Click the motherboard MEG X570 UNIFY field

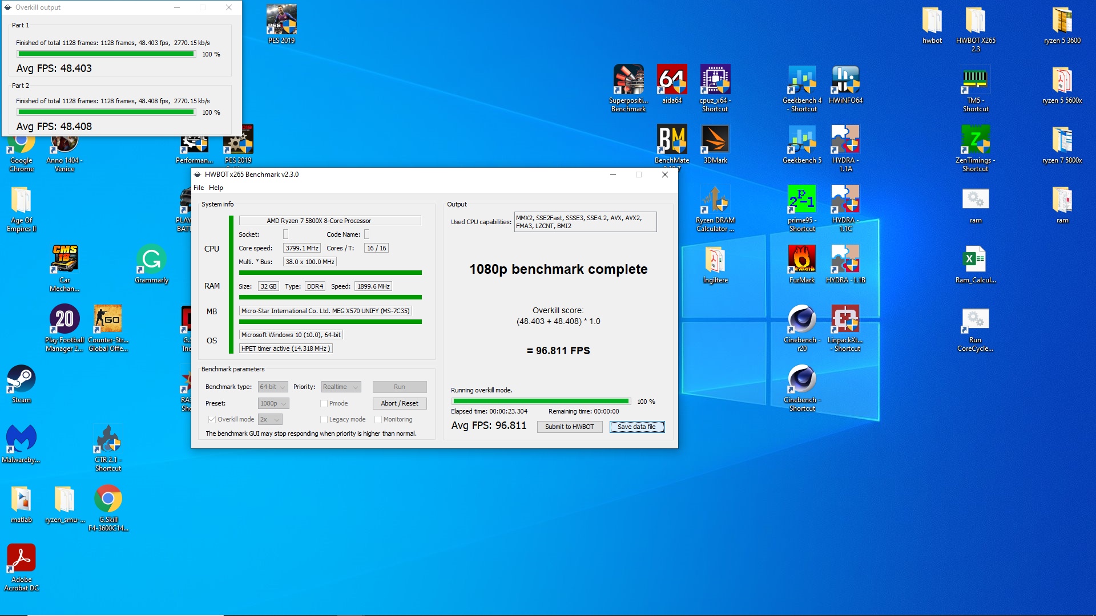pos(325,311)
